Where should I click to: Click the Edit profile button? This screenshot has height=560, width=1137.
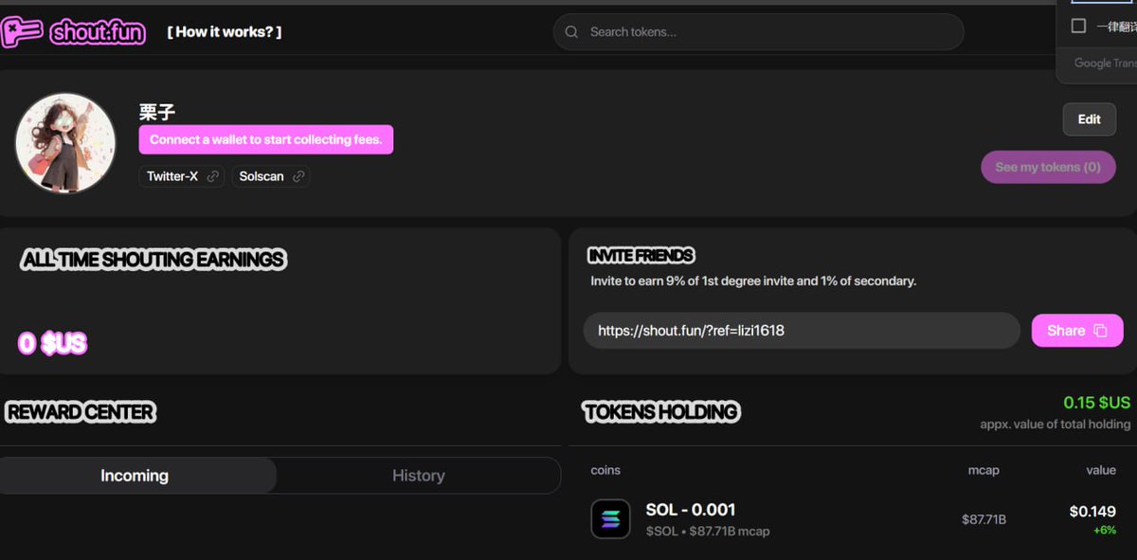[x=1089, y=119]
